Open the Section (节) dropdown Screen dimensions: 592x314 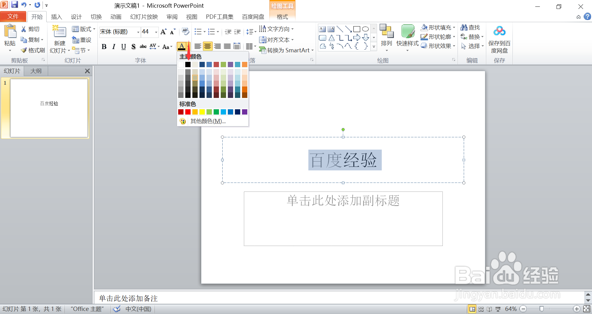pos(81,50)
